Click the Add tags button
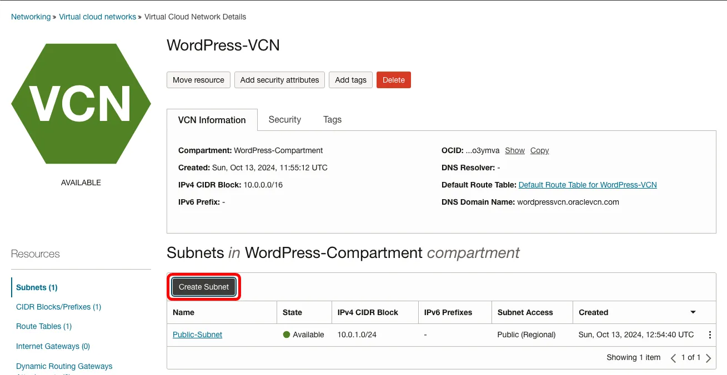Image resolution: width=727 pixels, height=375 pixels. [x=350, y=80]
